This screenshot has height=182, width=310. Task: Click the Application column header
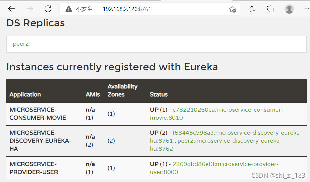click(x=25, y=94)
